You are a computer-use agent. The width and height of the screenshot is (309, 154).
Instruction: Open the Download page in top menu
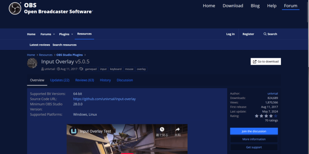(x=233, y=6)
